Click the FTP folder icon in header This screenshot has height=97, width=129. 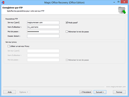tap(122, 10)
